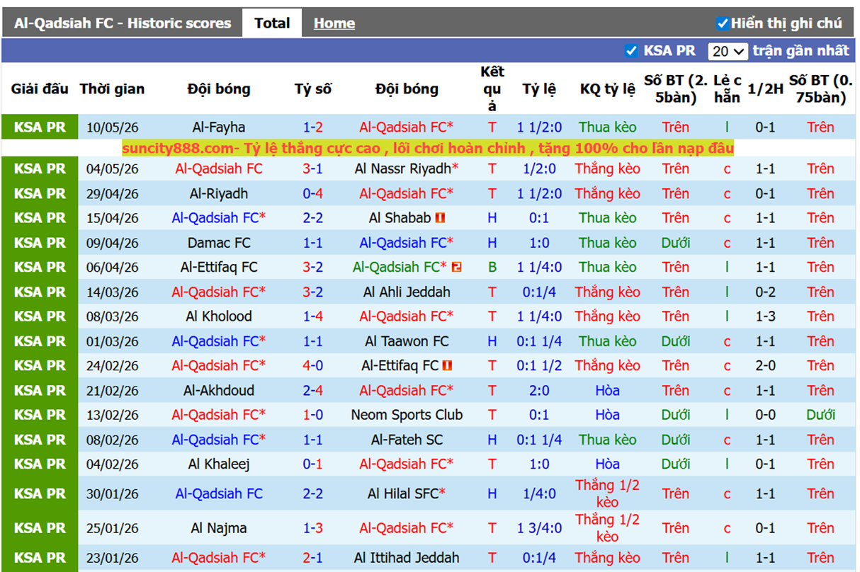Click the date 13/02/26

click(113, 415)
